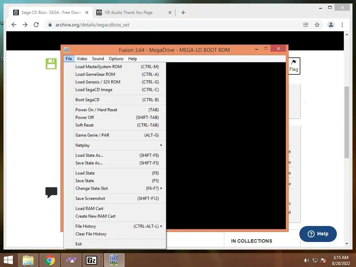The image size is (356, 267).
Task: Click the scrollbar down arrow in Chrome
Action: pyautogui.click(x=347, y=244)
